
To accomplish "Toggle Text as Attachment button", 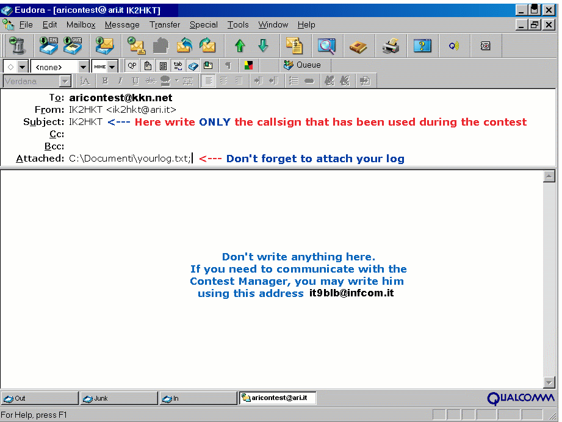I will pos(148,66).
